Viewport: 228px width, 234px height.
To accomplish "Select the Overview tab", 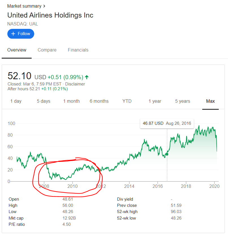I will (17, 50).
